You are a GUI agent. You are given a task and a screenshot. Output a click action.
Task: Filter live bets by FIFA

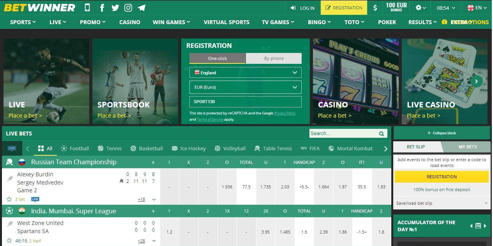pyautogui.click(x=310, y=148)
